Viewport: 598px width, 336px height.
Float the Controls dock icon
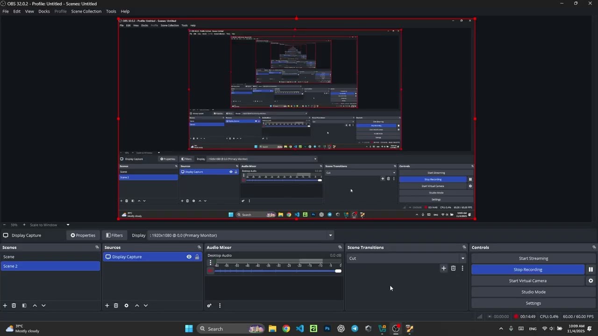click(x=594, y=247)
